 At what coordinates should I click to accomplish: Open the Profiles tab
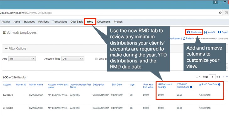(x=118, y=22)
